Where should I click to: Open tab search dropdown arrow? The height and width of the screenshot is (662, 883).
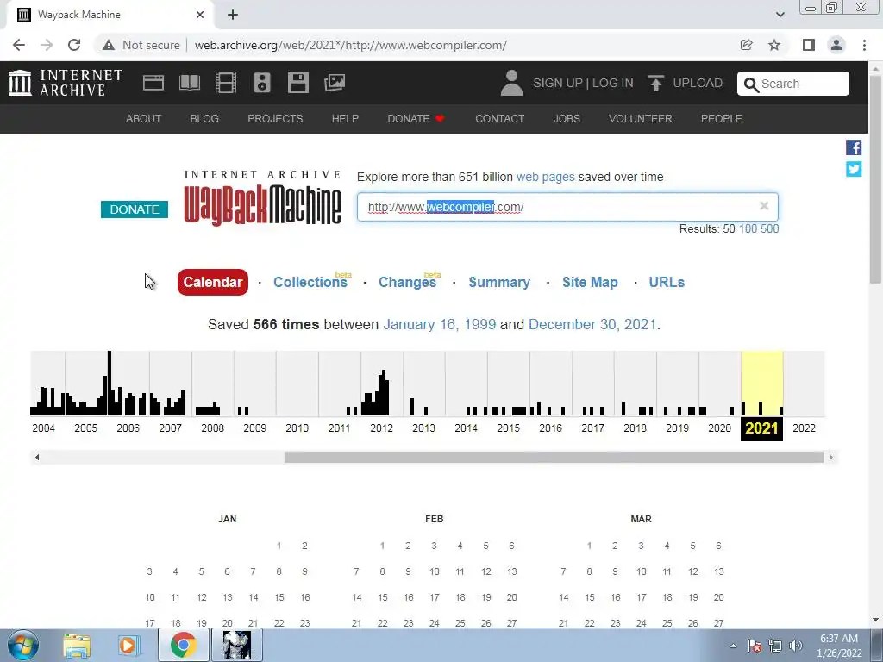click(780, 15)
